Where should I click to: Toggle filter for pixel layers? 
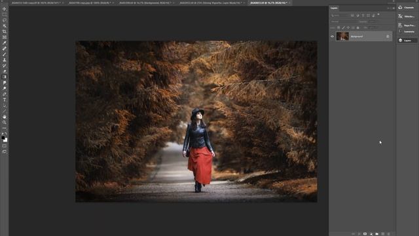[352, 16]
